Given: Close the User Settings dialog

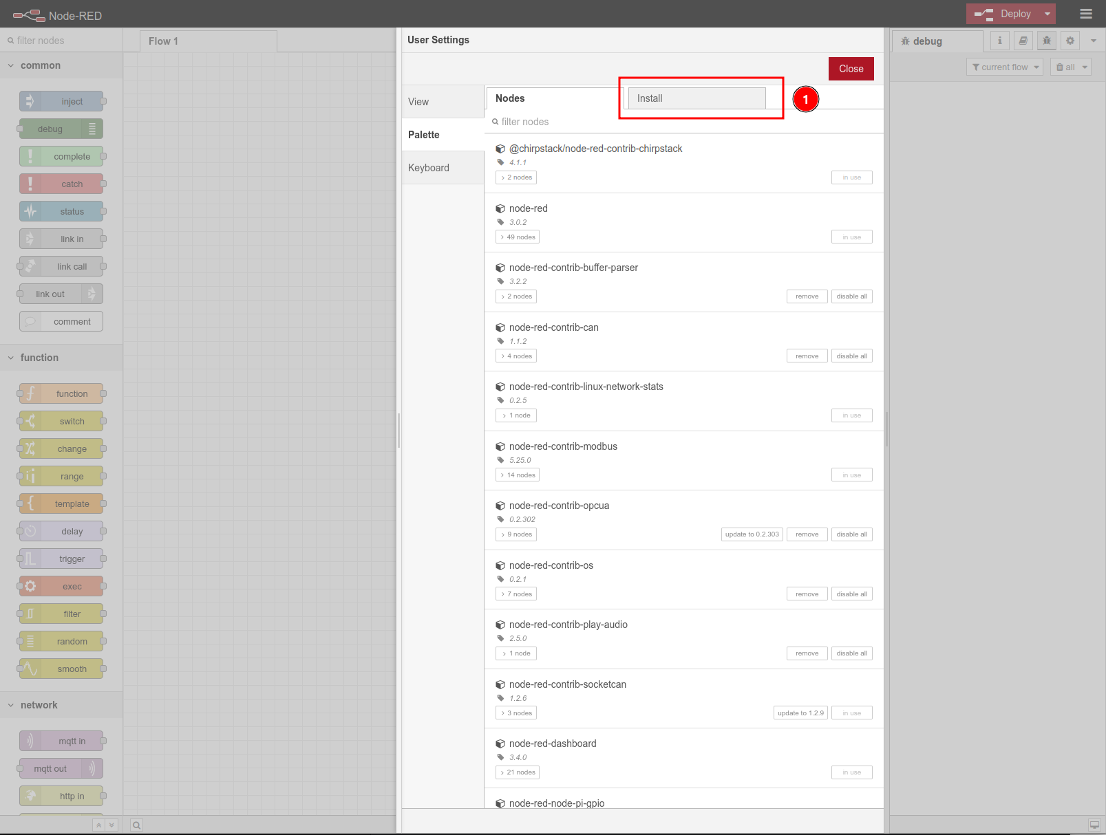Looking at the screenshot, I should [851, 69].
